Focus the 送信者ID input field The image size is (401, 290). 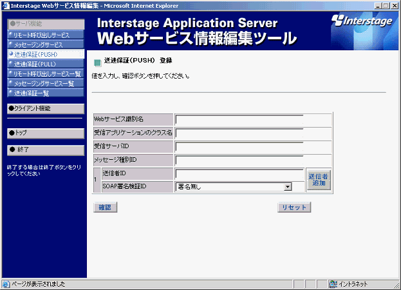239,174
